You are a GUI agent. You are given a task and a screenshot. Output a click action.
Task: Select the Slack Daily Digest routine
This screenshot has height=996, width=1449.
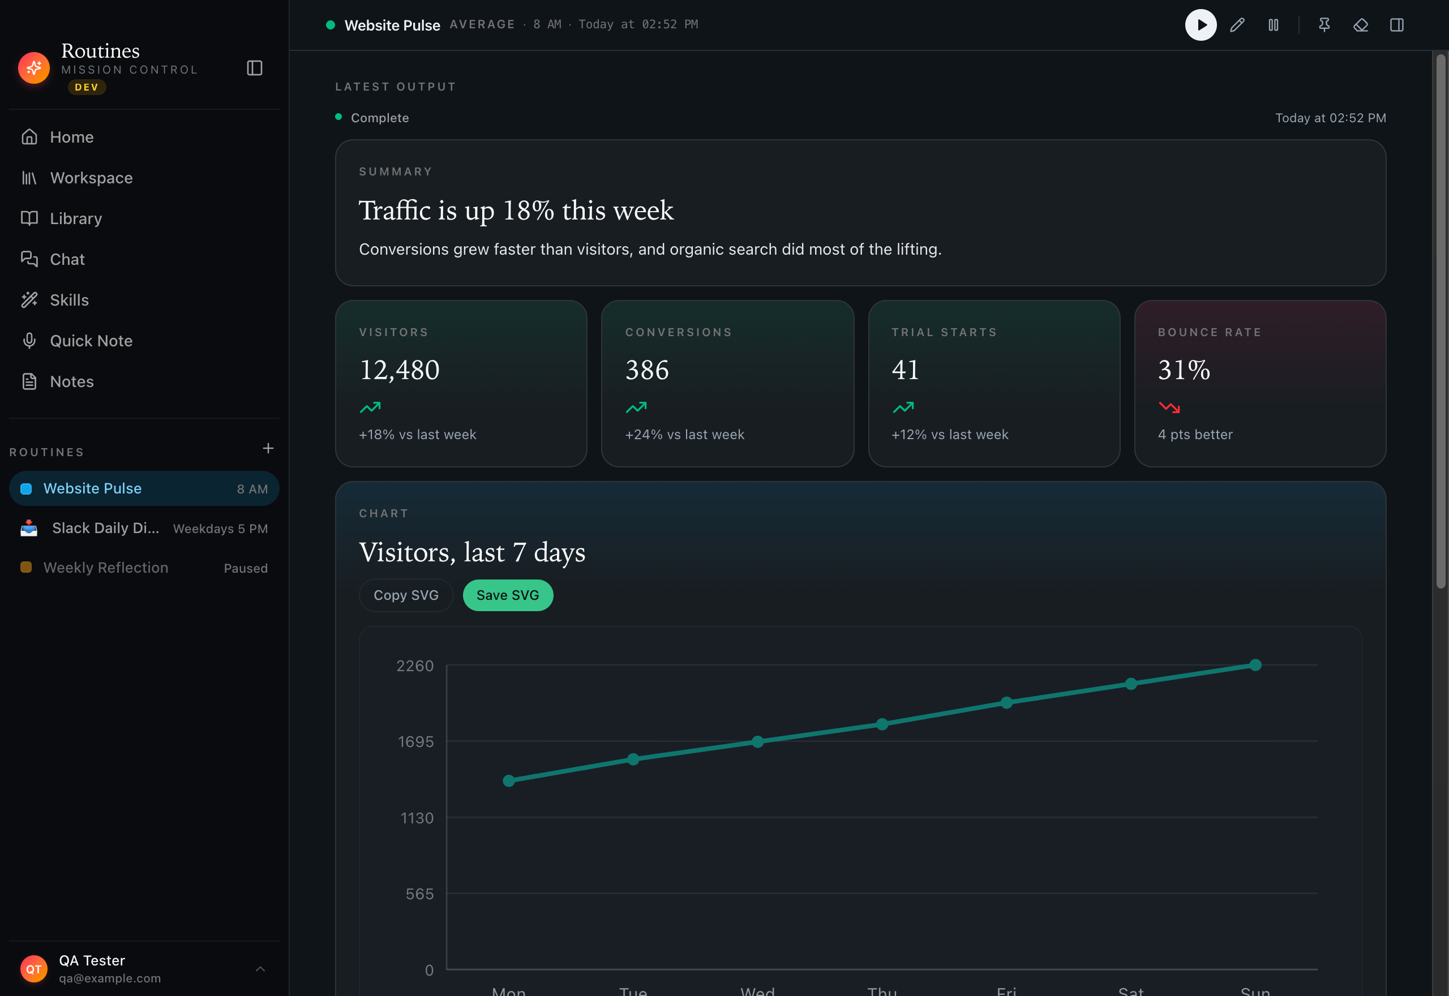tap(144, 529)
